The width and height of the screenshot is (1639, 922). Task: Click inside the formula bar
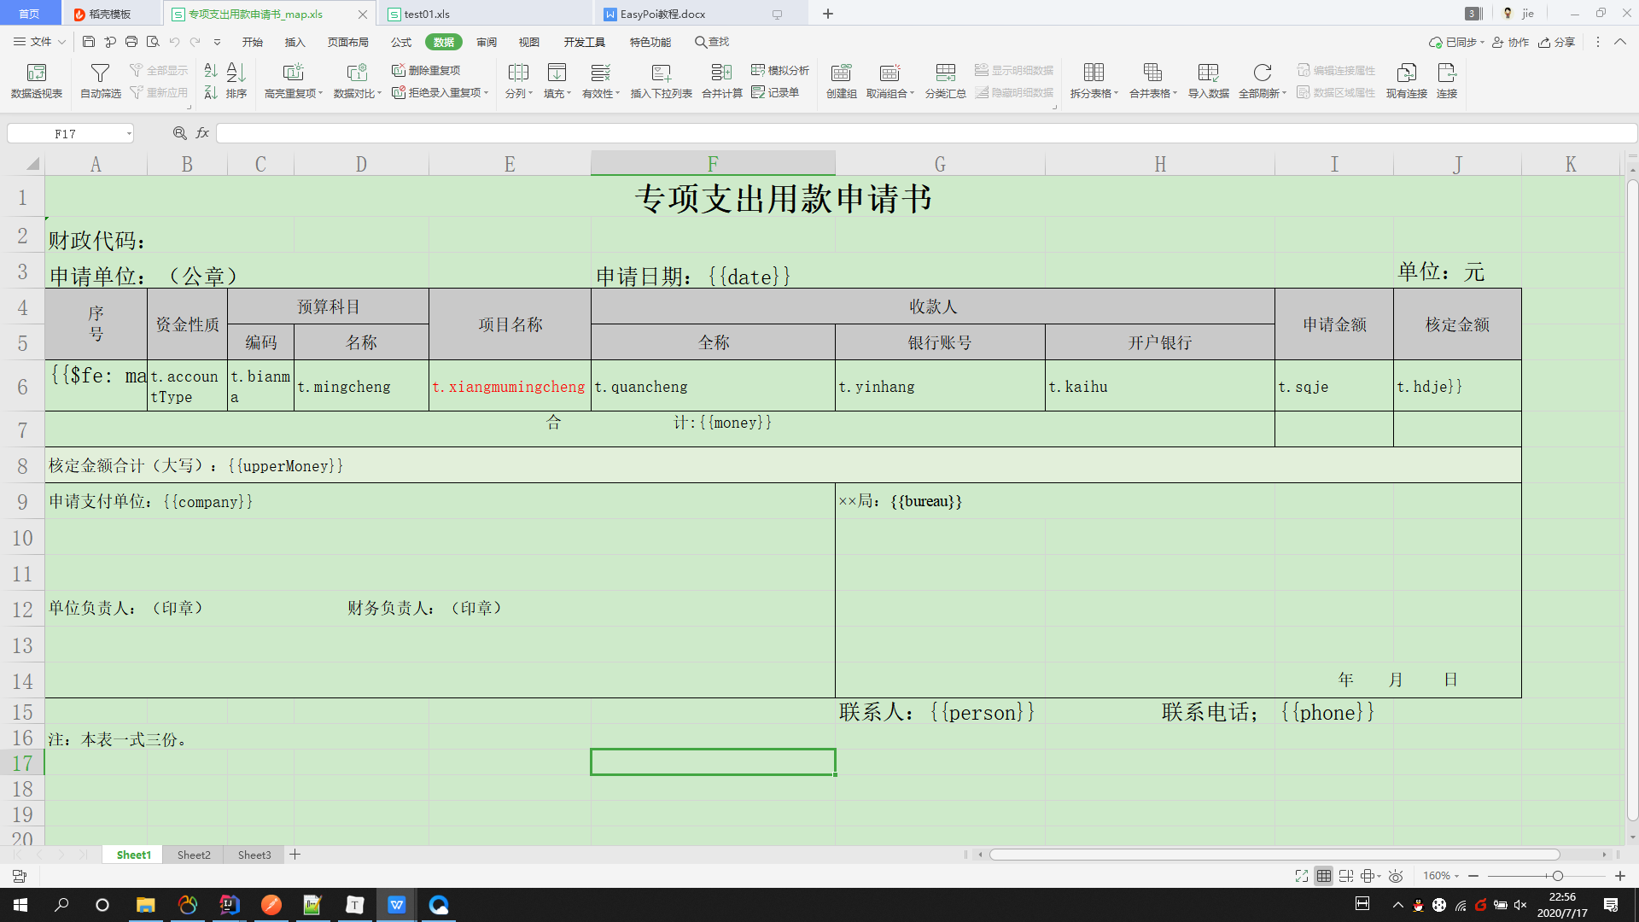[598, 133]
